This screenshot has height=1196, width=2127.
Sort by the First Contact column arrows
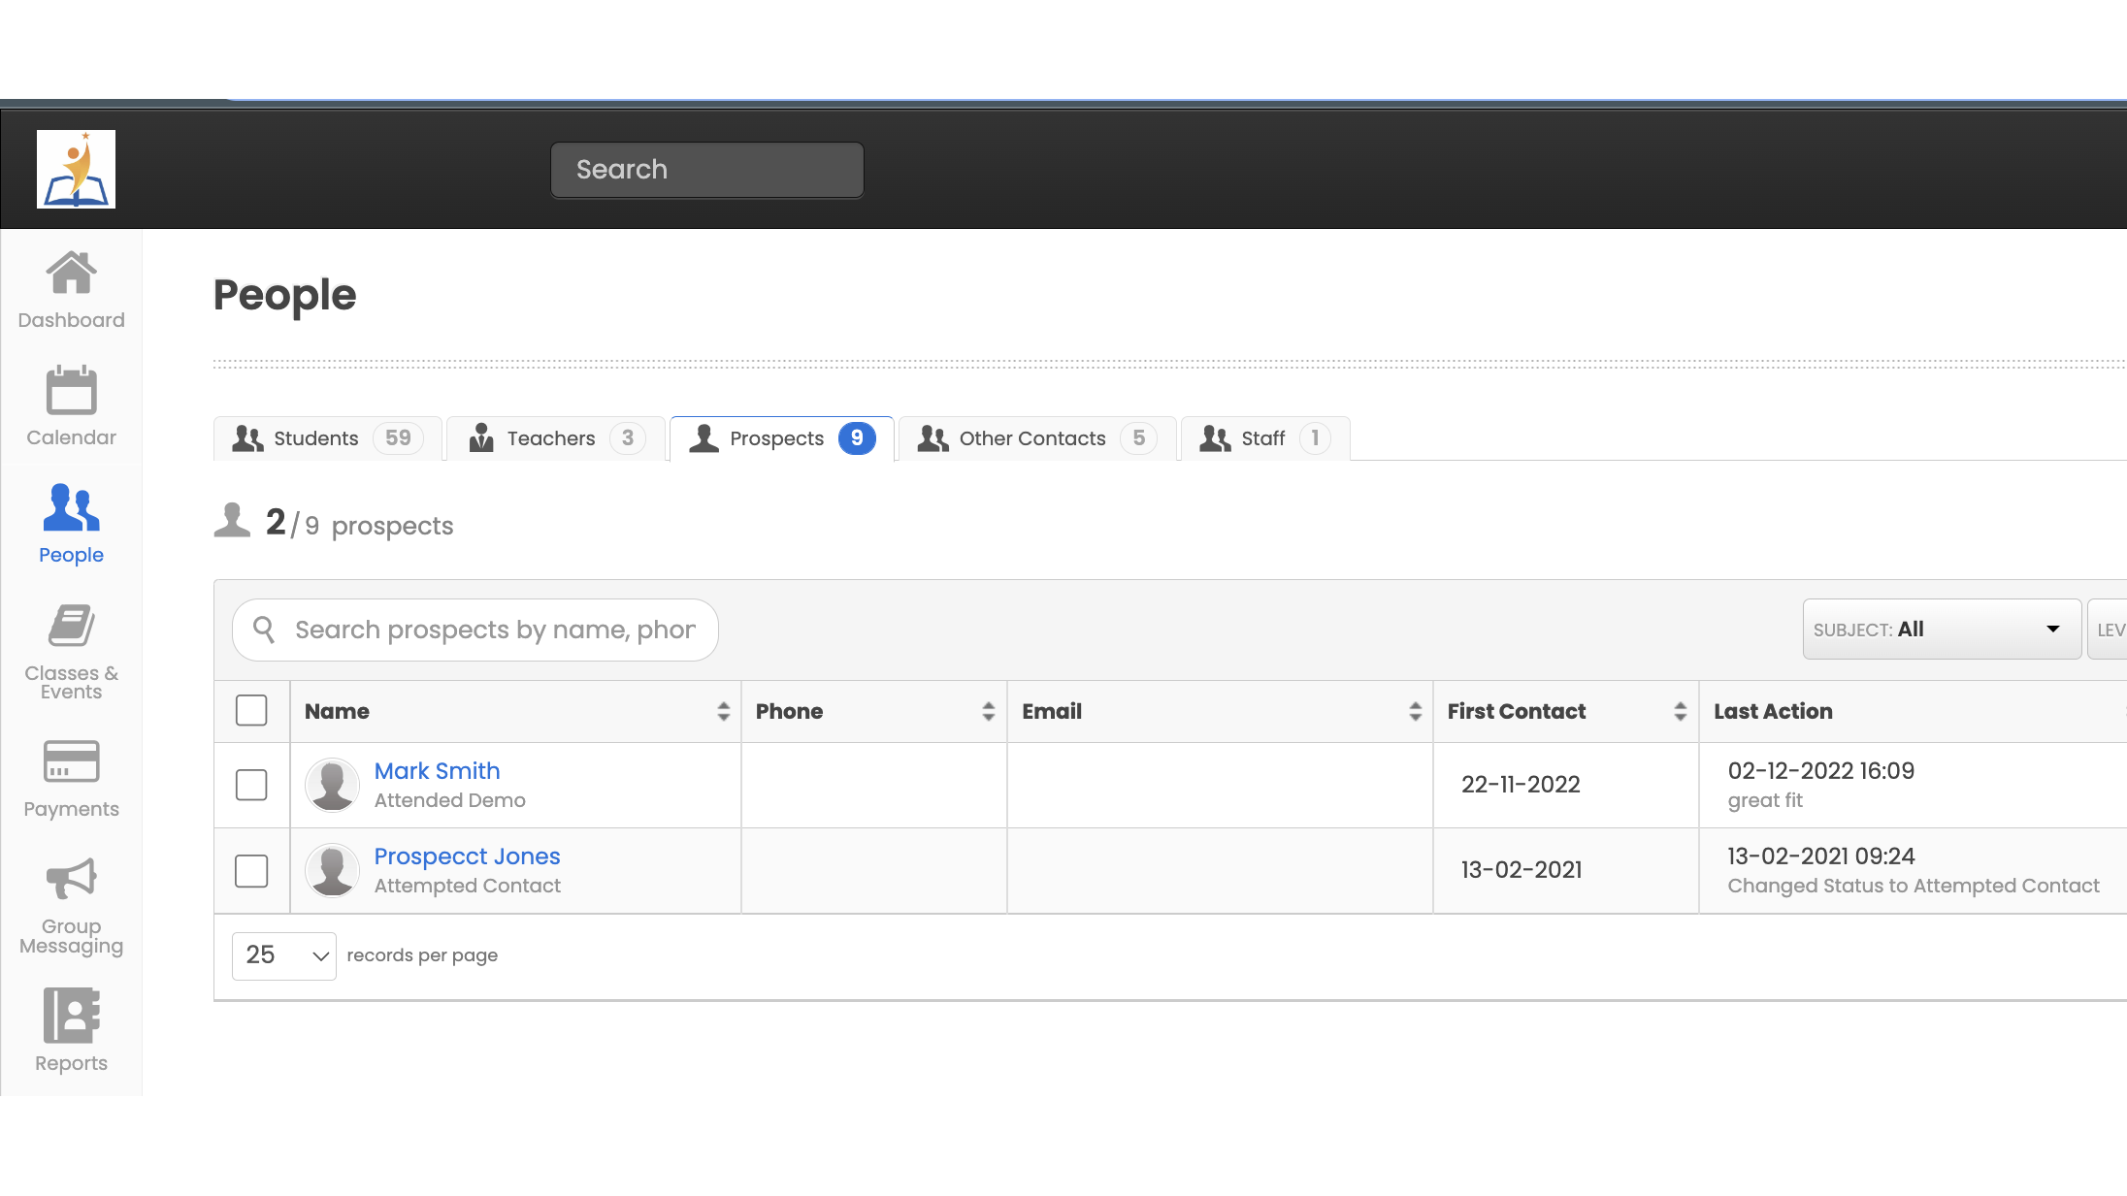click(1680, 711)
